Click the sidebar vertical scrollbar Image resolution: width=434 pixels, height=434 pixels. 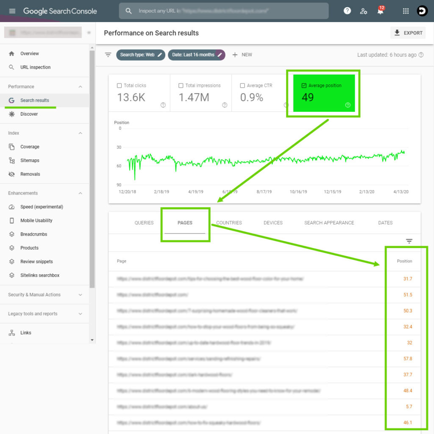pyautogui.click(x=92, y=169)
